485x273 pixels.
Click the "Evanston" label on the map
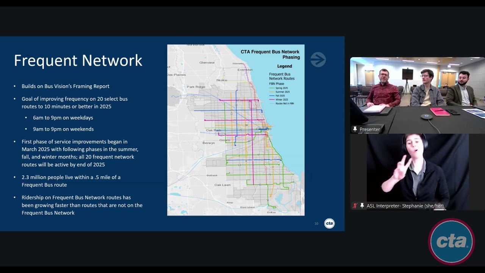point(245,70)
